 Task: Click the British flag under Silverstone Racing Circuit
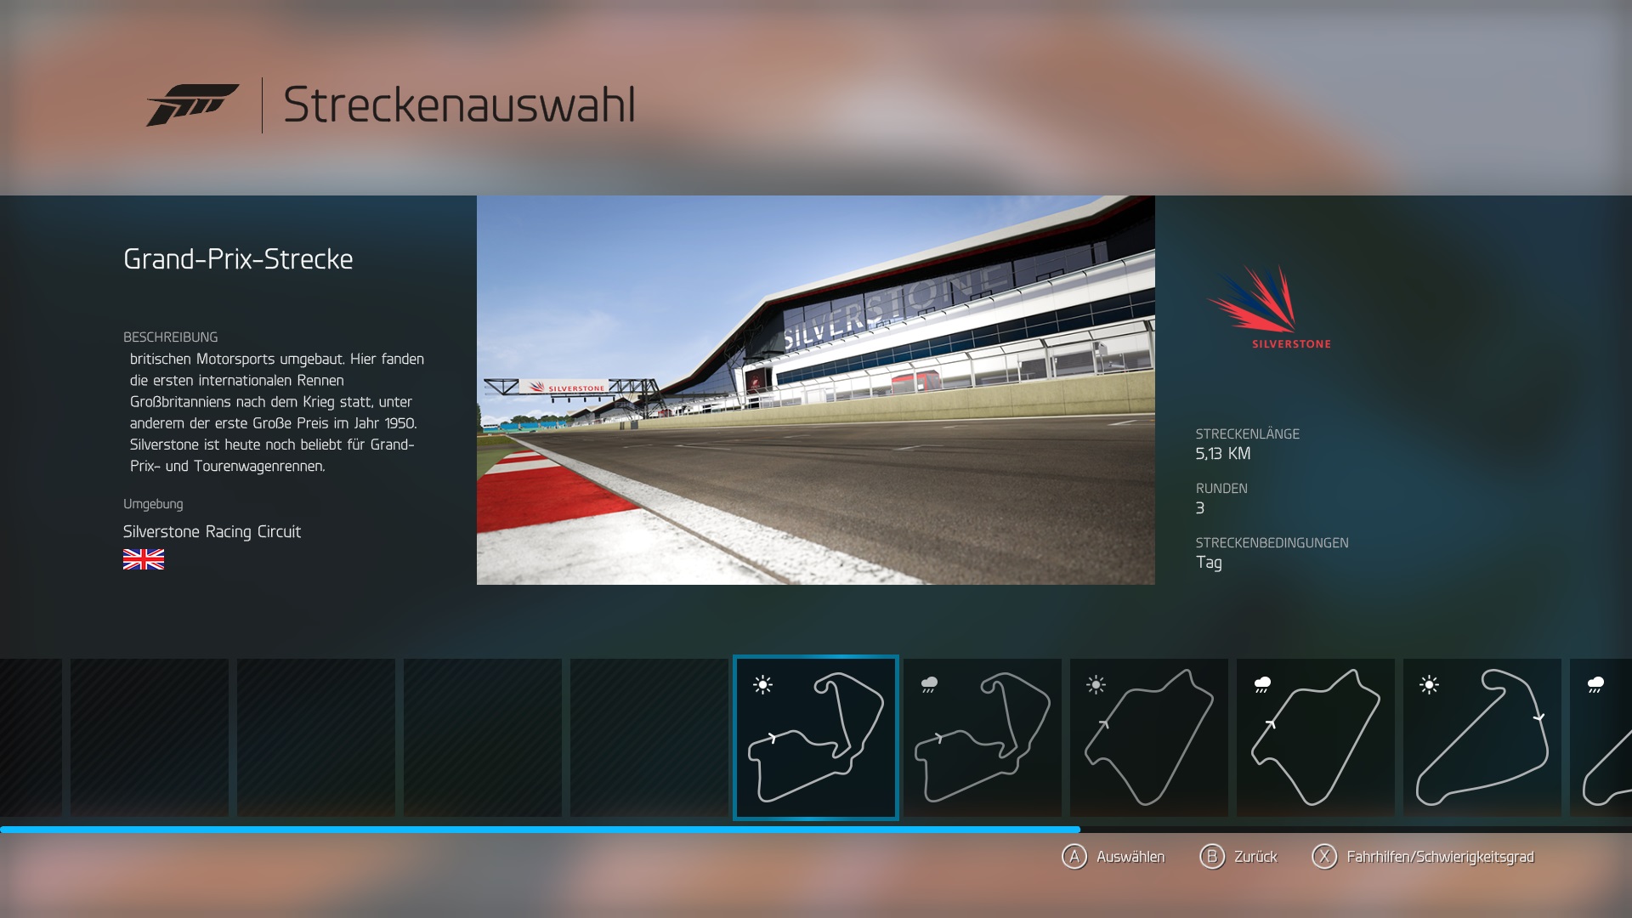point(144,559)
